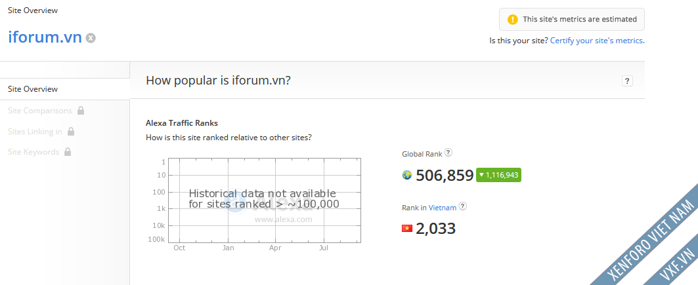Click the Rank in Vietnam help icon
Viewport: 698px width, 285px height.
coord(463,206)
